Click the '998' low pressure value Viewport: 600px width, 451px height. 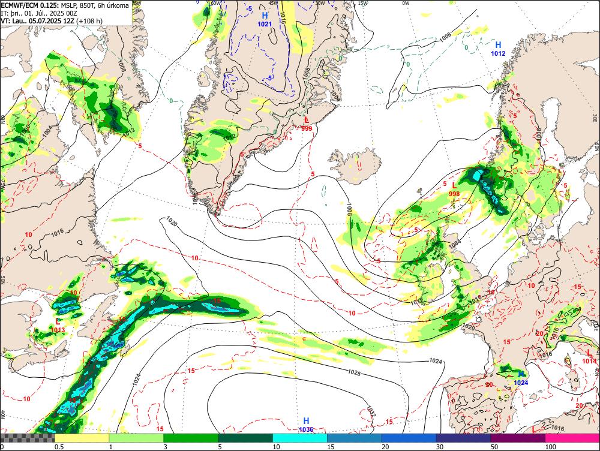pyautogui.click(x=454, y=194)
